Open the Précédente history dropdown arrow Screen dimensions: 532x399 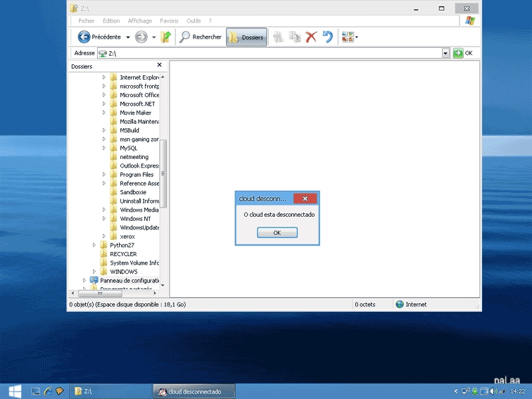[x=128, y=37]
